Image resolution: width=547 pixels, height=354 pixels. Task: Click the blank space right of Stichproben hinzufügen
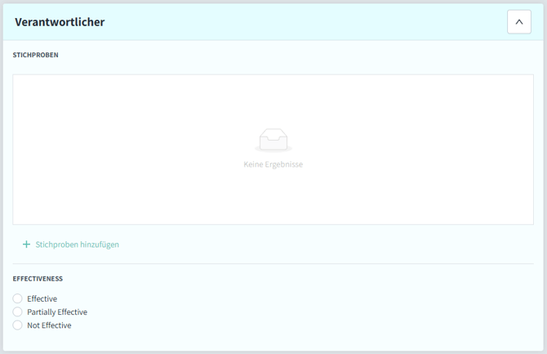click(x=327, y=244)
